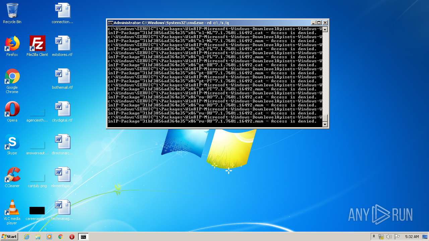Launch Firefox from the desktop
The image size is (429, 241).
12,46
